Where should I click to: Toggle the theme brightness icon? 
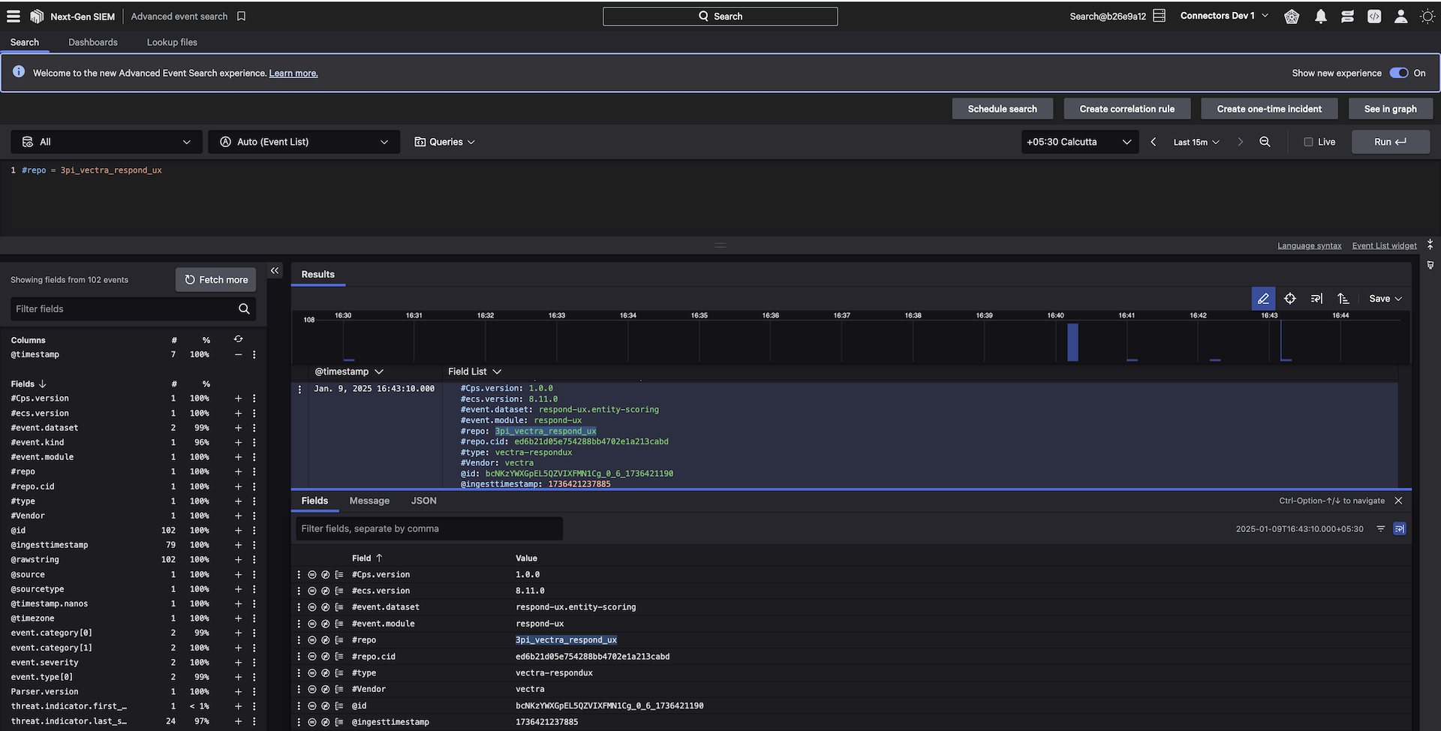point(1427,17)
